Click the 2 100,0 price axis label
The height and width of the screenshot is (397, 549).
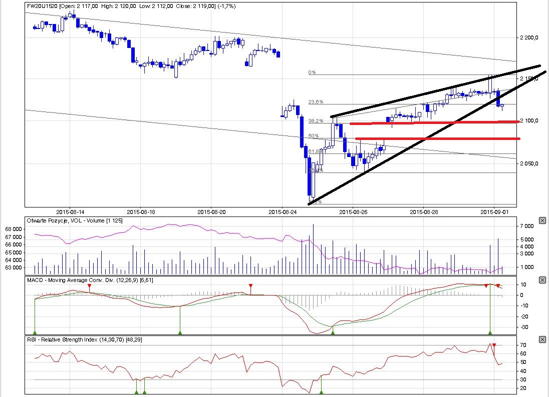point(529,120)
